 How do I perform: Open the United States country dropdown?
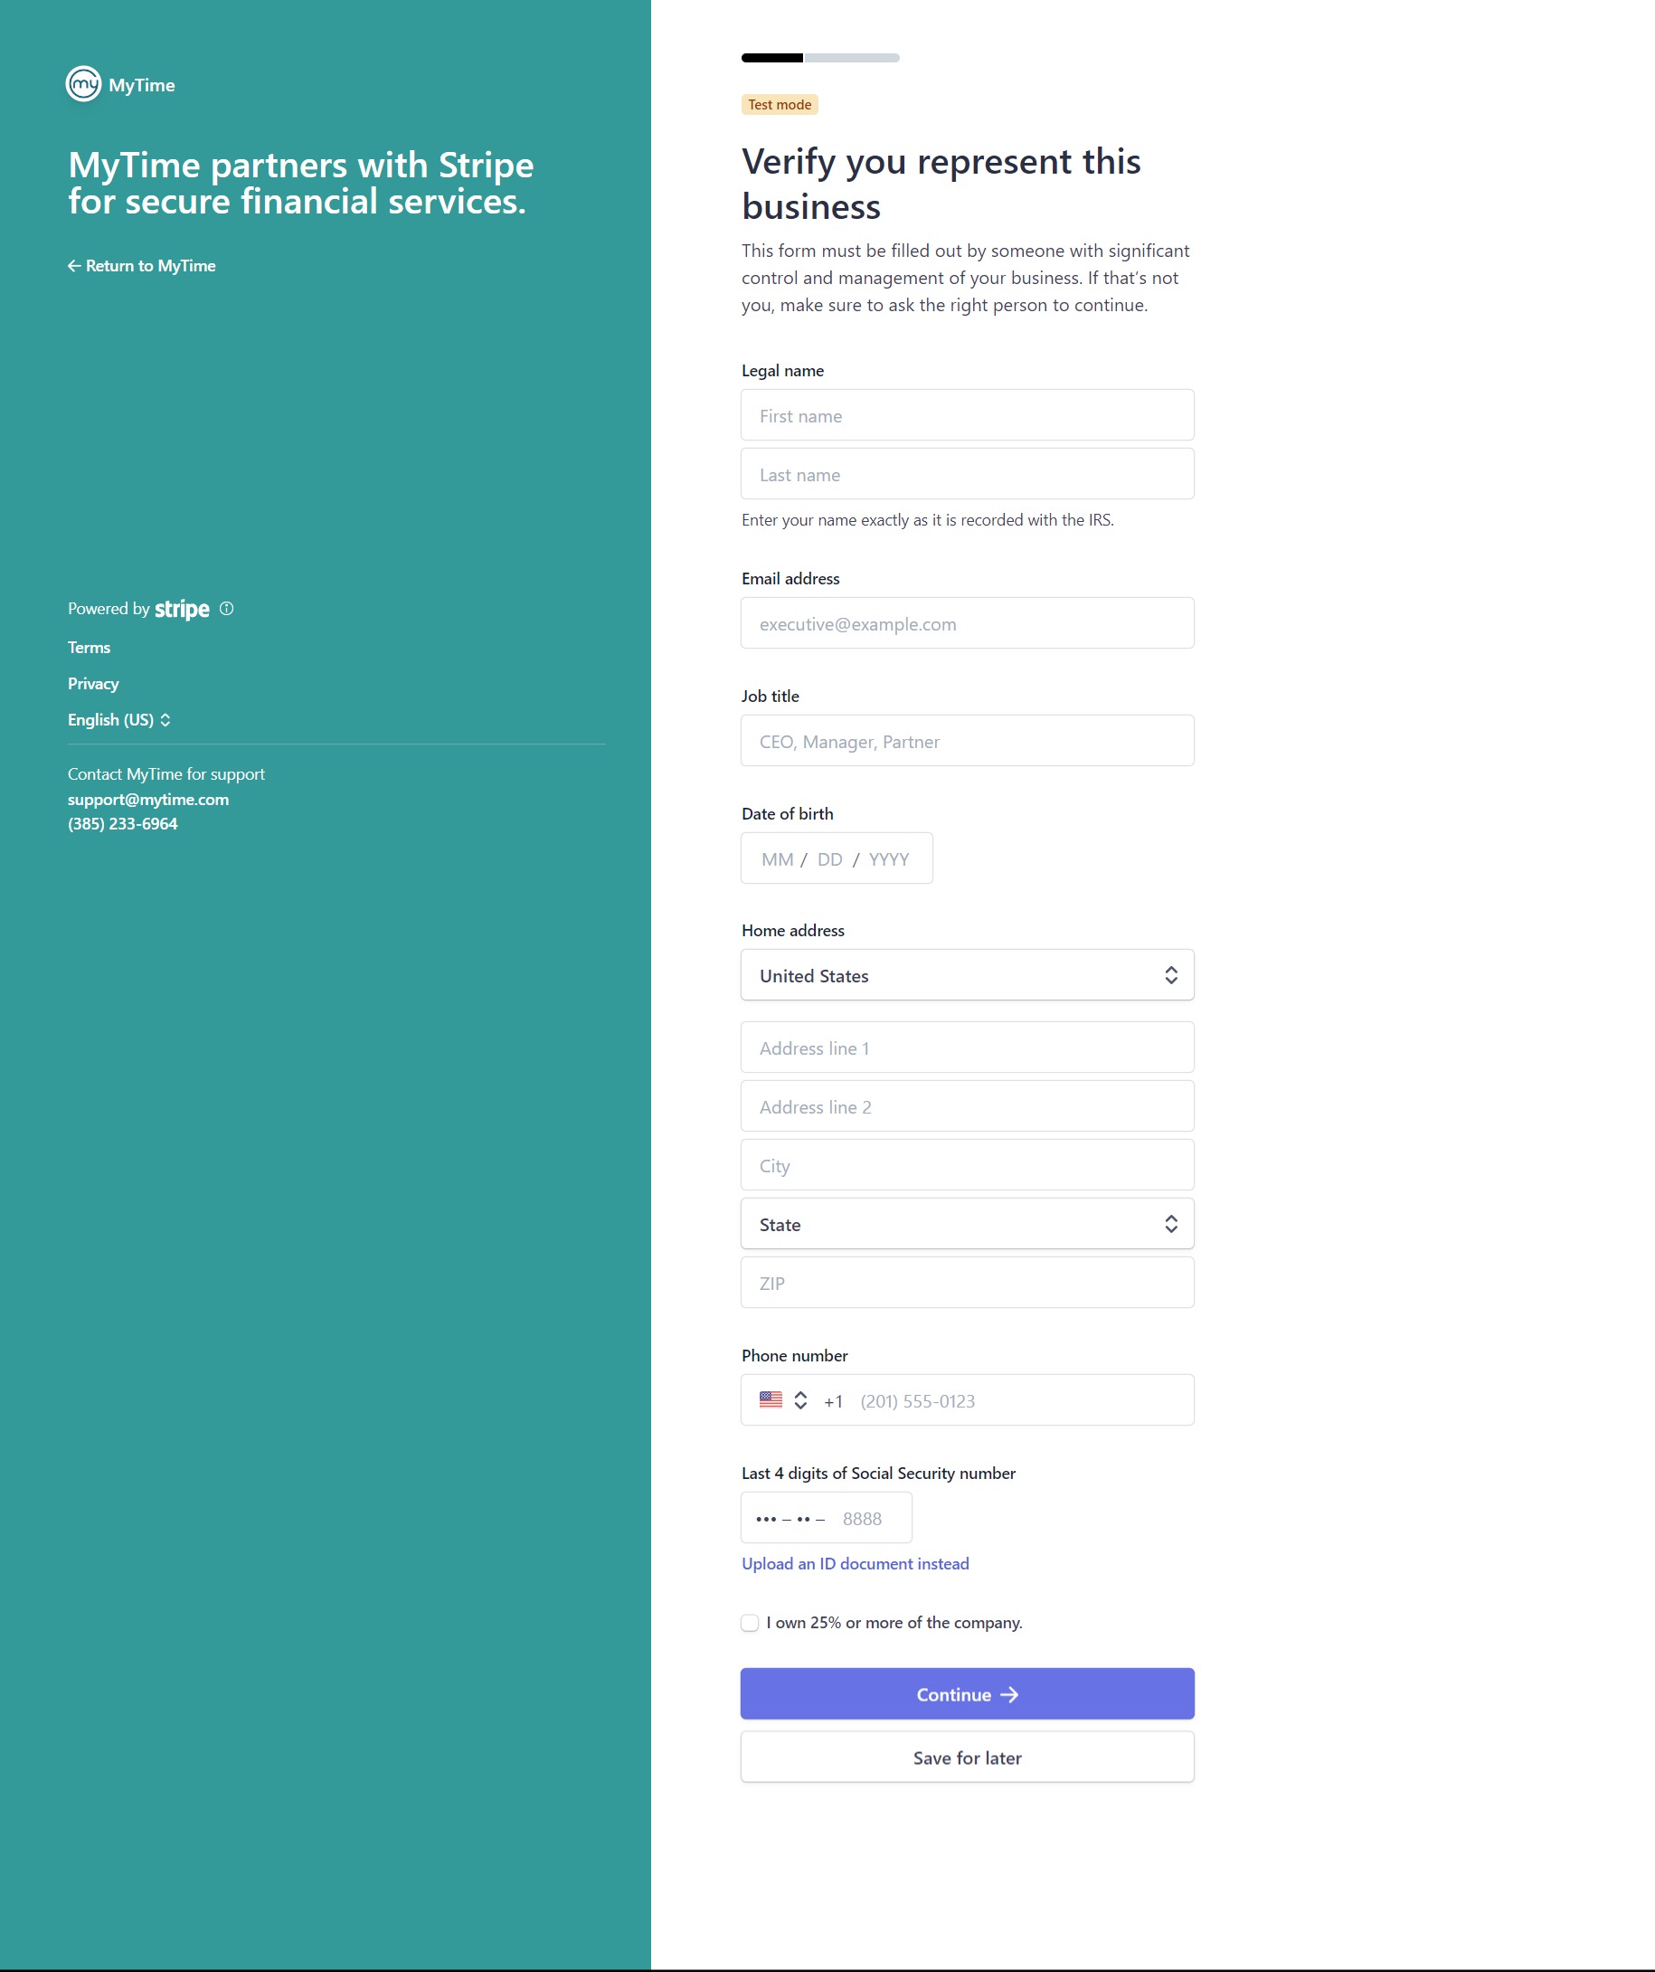[x=967, y=975]
